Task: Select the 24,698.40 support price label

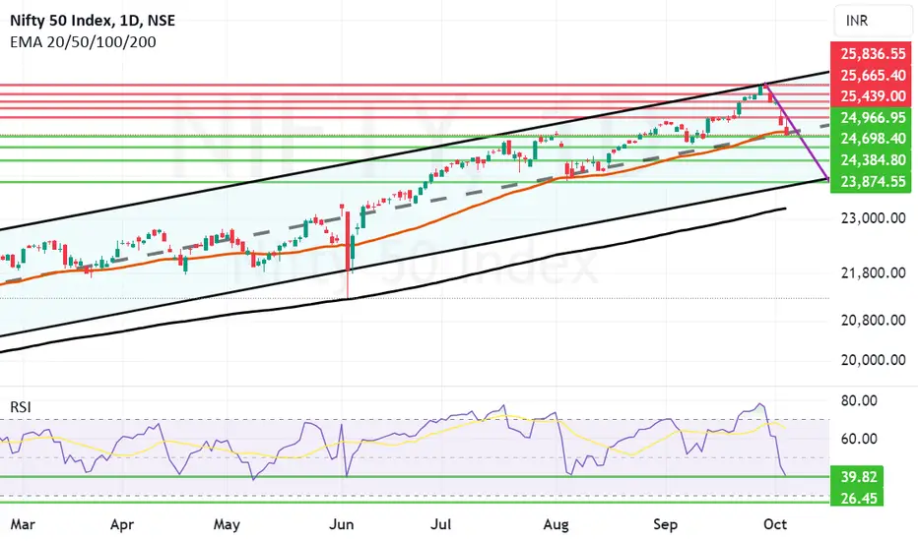Action: click(x=872, y=139)
